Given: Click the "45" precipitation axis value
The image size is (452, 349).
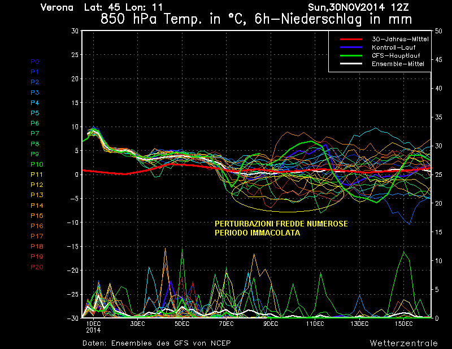Looking at the screenshot, I should [x=438, y=60].
